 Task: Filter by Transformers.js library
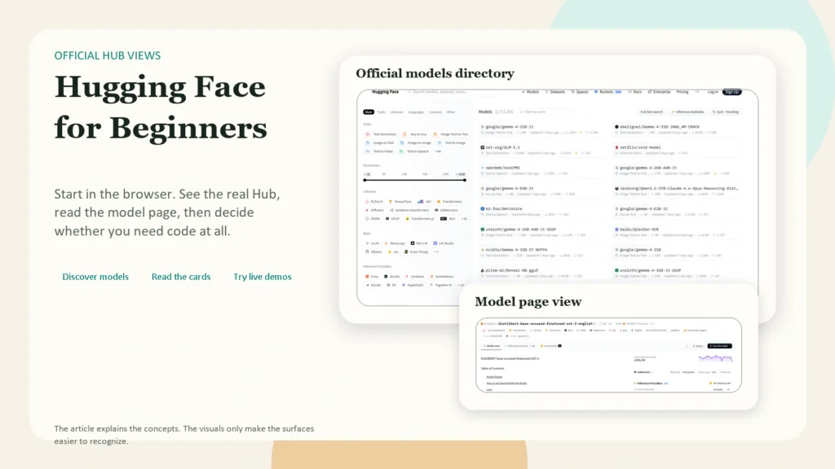(420, 218)
